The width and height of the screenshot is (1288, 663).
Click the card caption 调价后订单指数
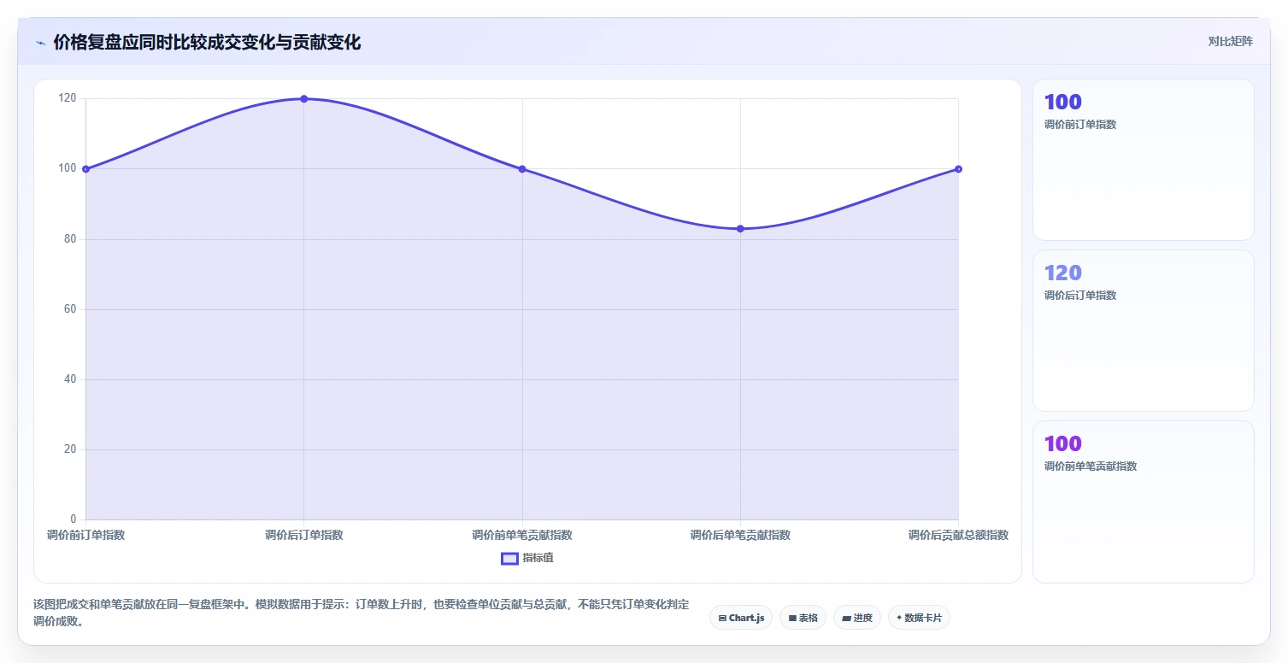1080,296
